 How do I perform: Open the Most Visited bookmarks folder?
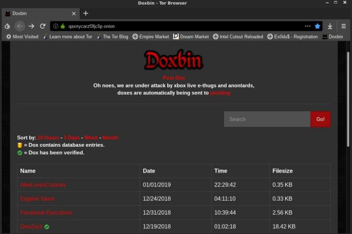[22, 36]
